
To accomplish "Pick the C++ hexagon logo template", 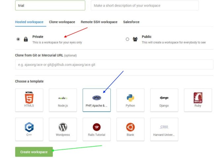I will [29, 127].
